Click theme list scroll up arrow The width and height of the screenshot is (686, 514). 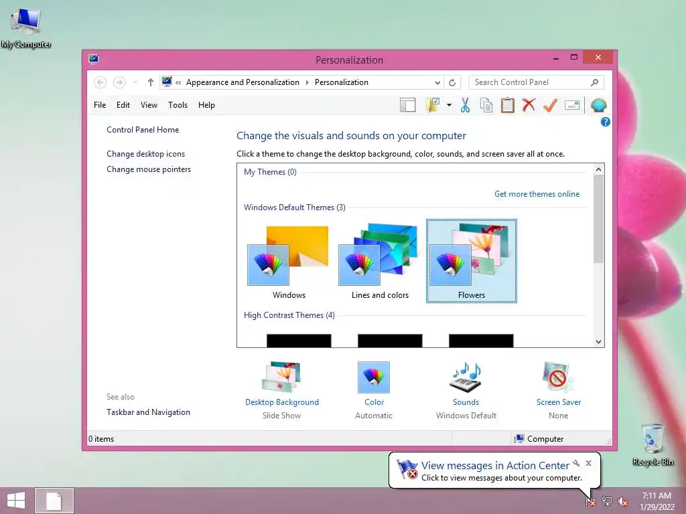598,169
